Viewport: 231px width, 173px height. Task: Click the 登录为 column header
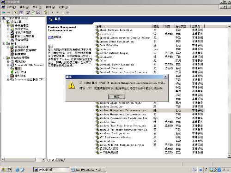pyautogui.click(x=197, y=26)
